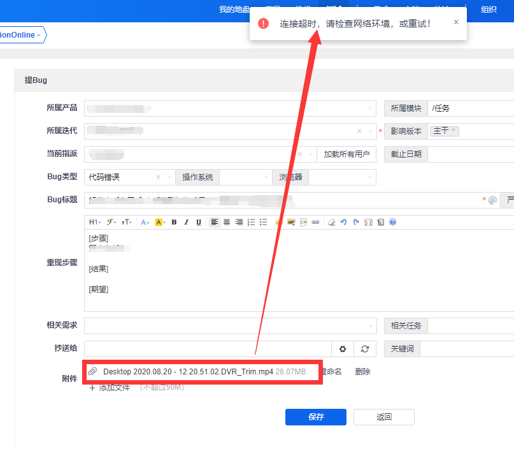Click the underline icon in the editor

[199, 222]
